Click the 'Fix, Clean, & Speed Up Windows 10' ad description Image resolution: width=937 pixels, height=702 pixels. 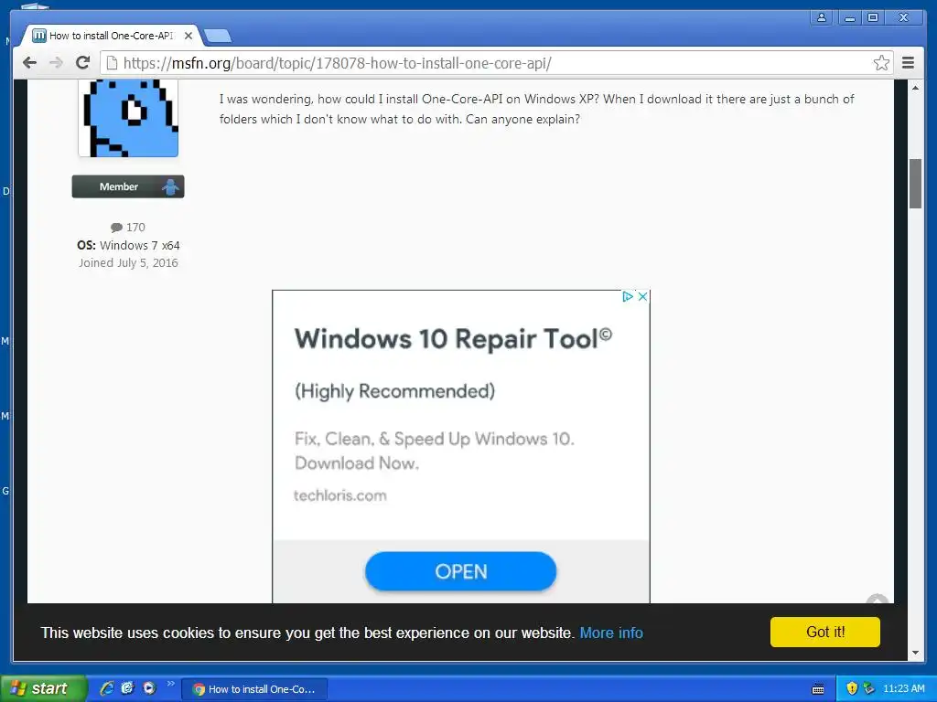click(x=435, y=451)
